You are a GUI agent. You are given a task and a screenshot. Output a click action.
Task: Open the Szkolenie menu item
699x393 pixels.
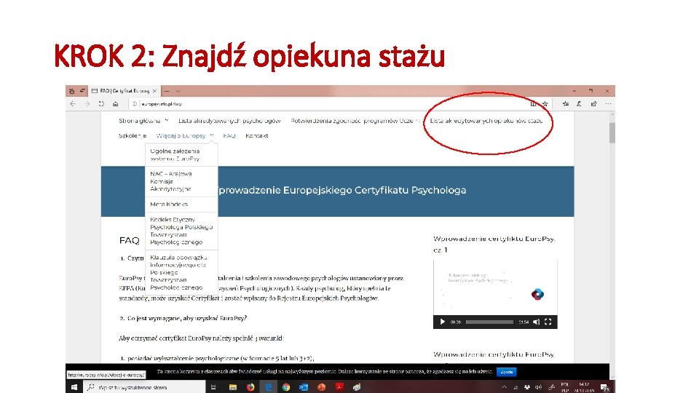pyautogui.click(x=133, y=136)
